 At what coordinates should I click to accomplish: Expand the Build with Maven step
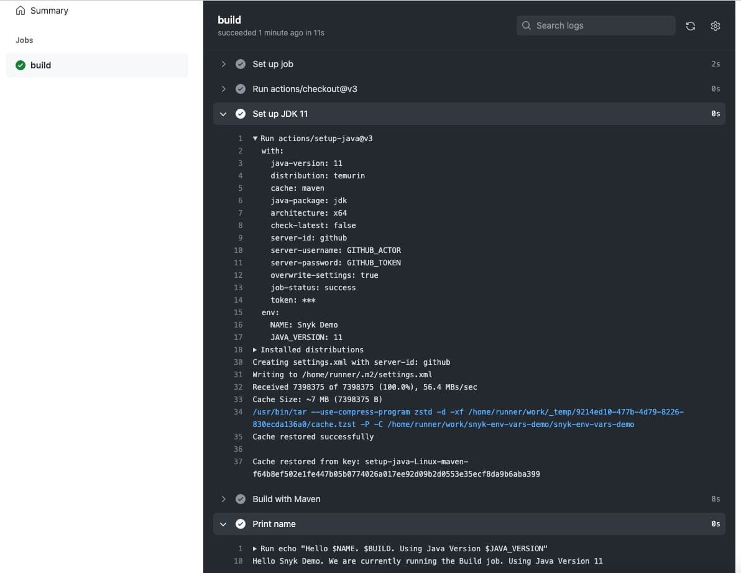224,499
